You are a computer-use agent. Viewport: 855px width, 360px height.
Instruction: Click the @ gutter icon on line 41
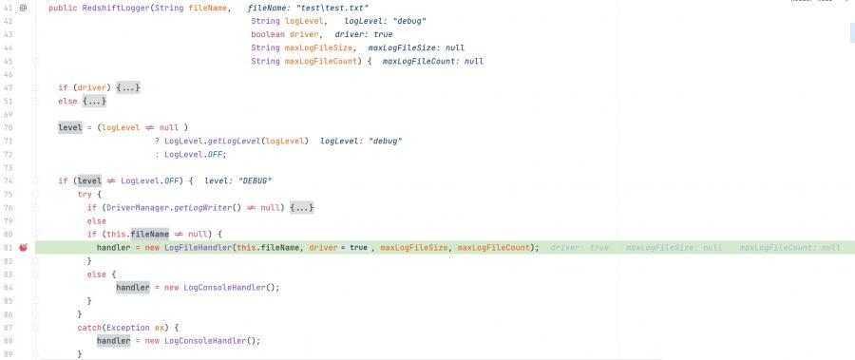[x=23, y=8]
